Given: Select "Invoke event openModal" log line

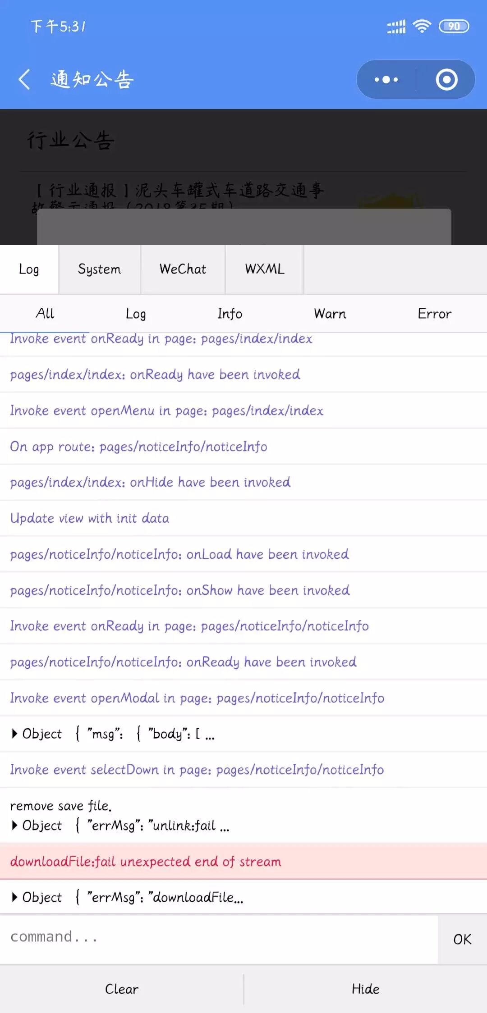Looking at the screenshot, I should [243, 698].
